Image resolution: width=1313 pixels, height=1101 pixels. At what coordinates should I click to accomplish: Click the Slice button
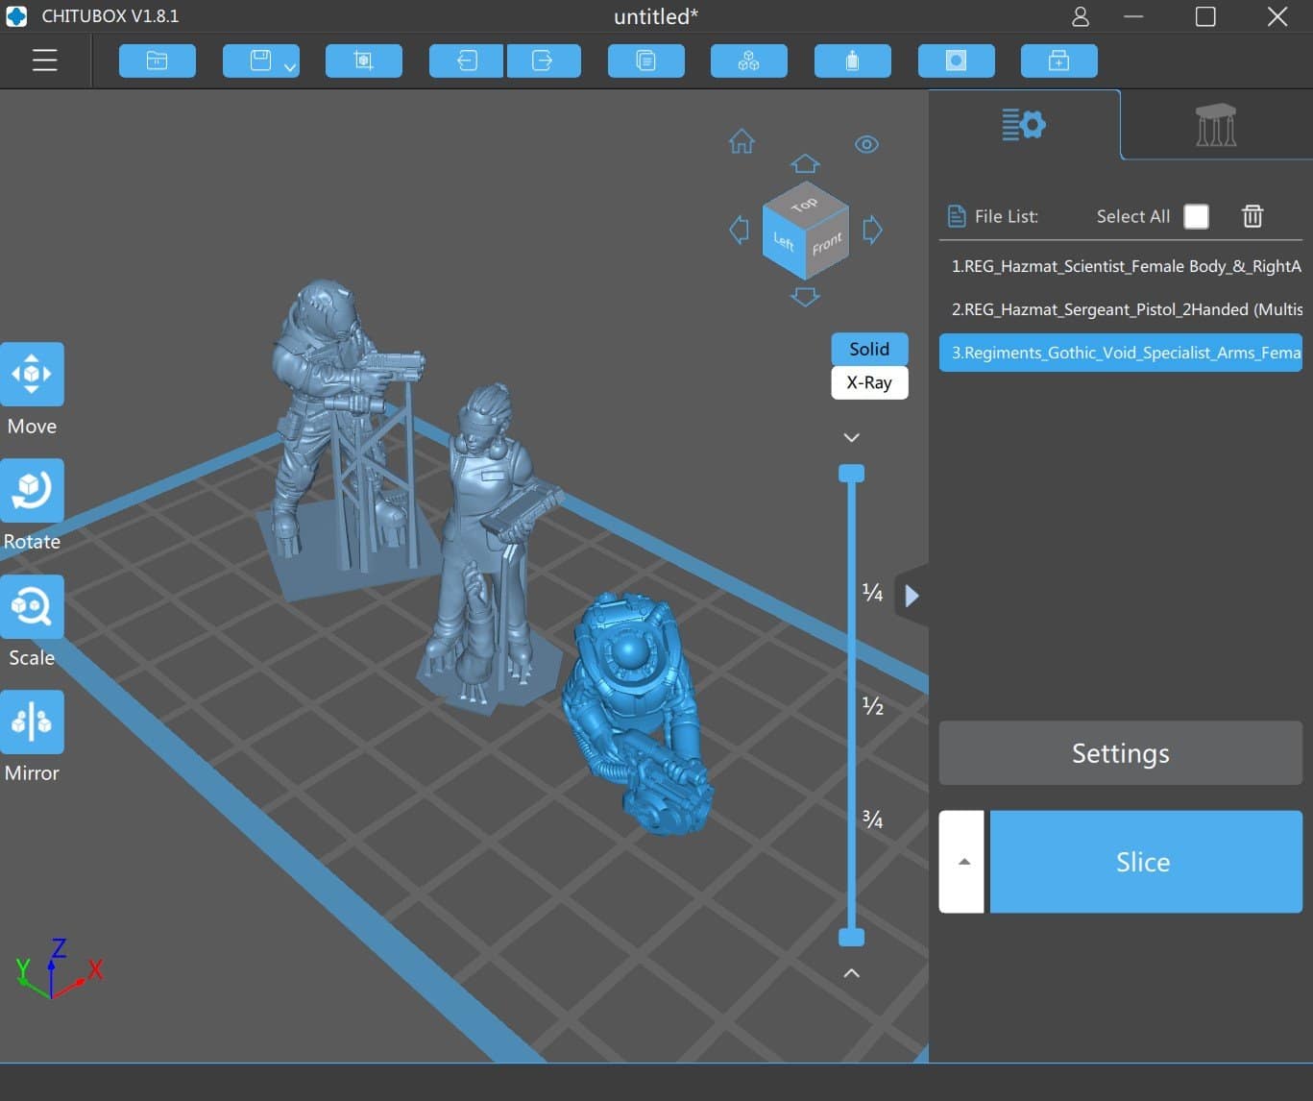coord(1146,862)
